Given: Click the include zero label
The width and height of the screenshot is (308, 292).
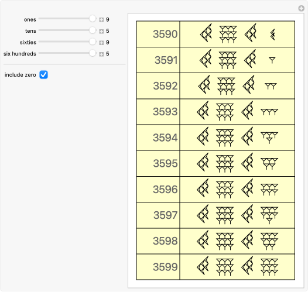Looking at the screenshot, I should pos(20,75).
